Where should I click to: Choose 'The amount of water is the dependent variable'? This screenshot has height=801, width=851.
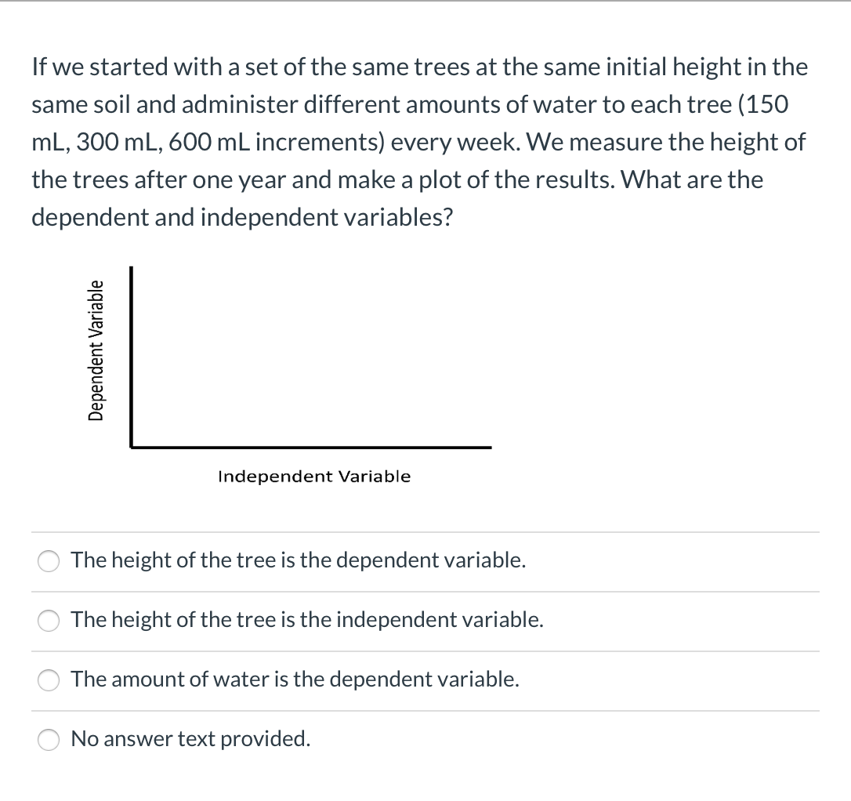[x=294, y=680]
